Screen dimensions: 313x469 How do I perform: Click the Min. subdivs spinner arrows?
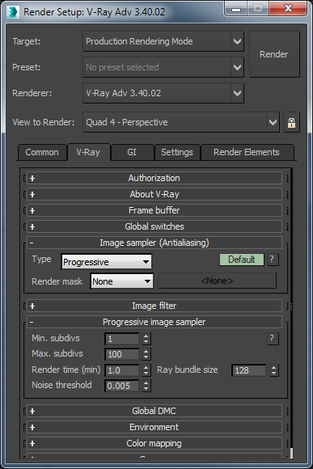(146, 339)
